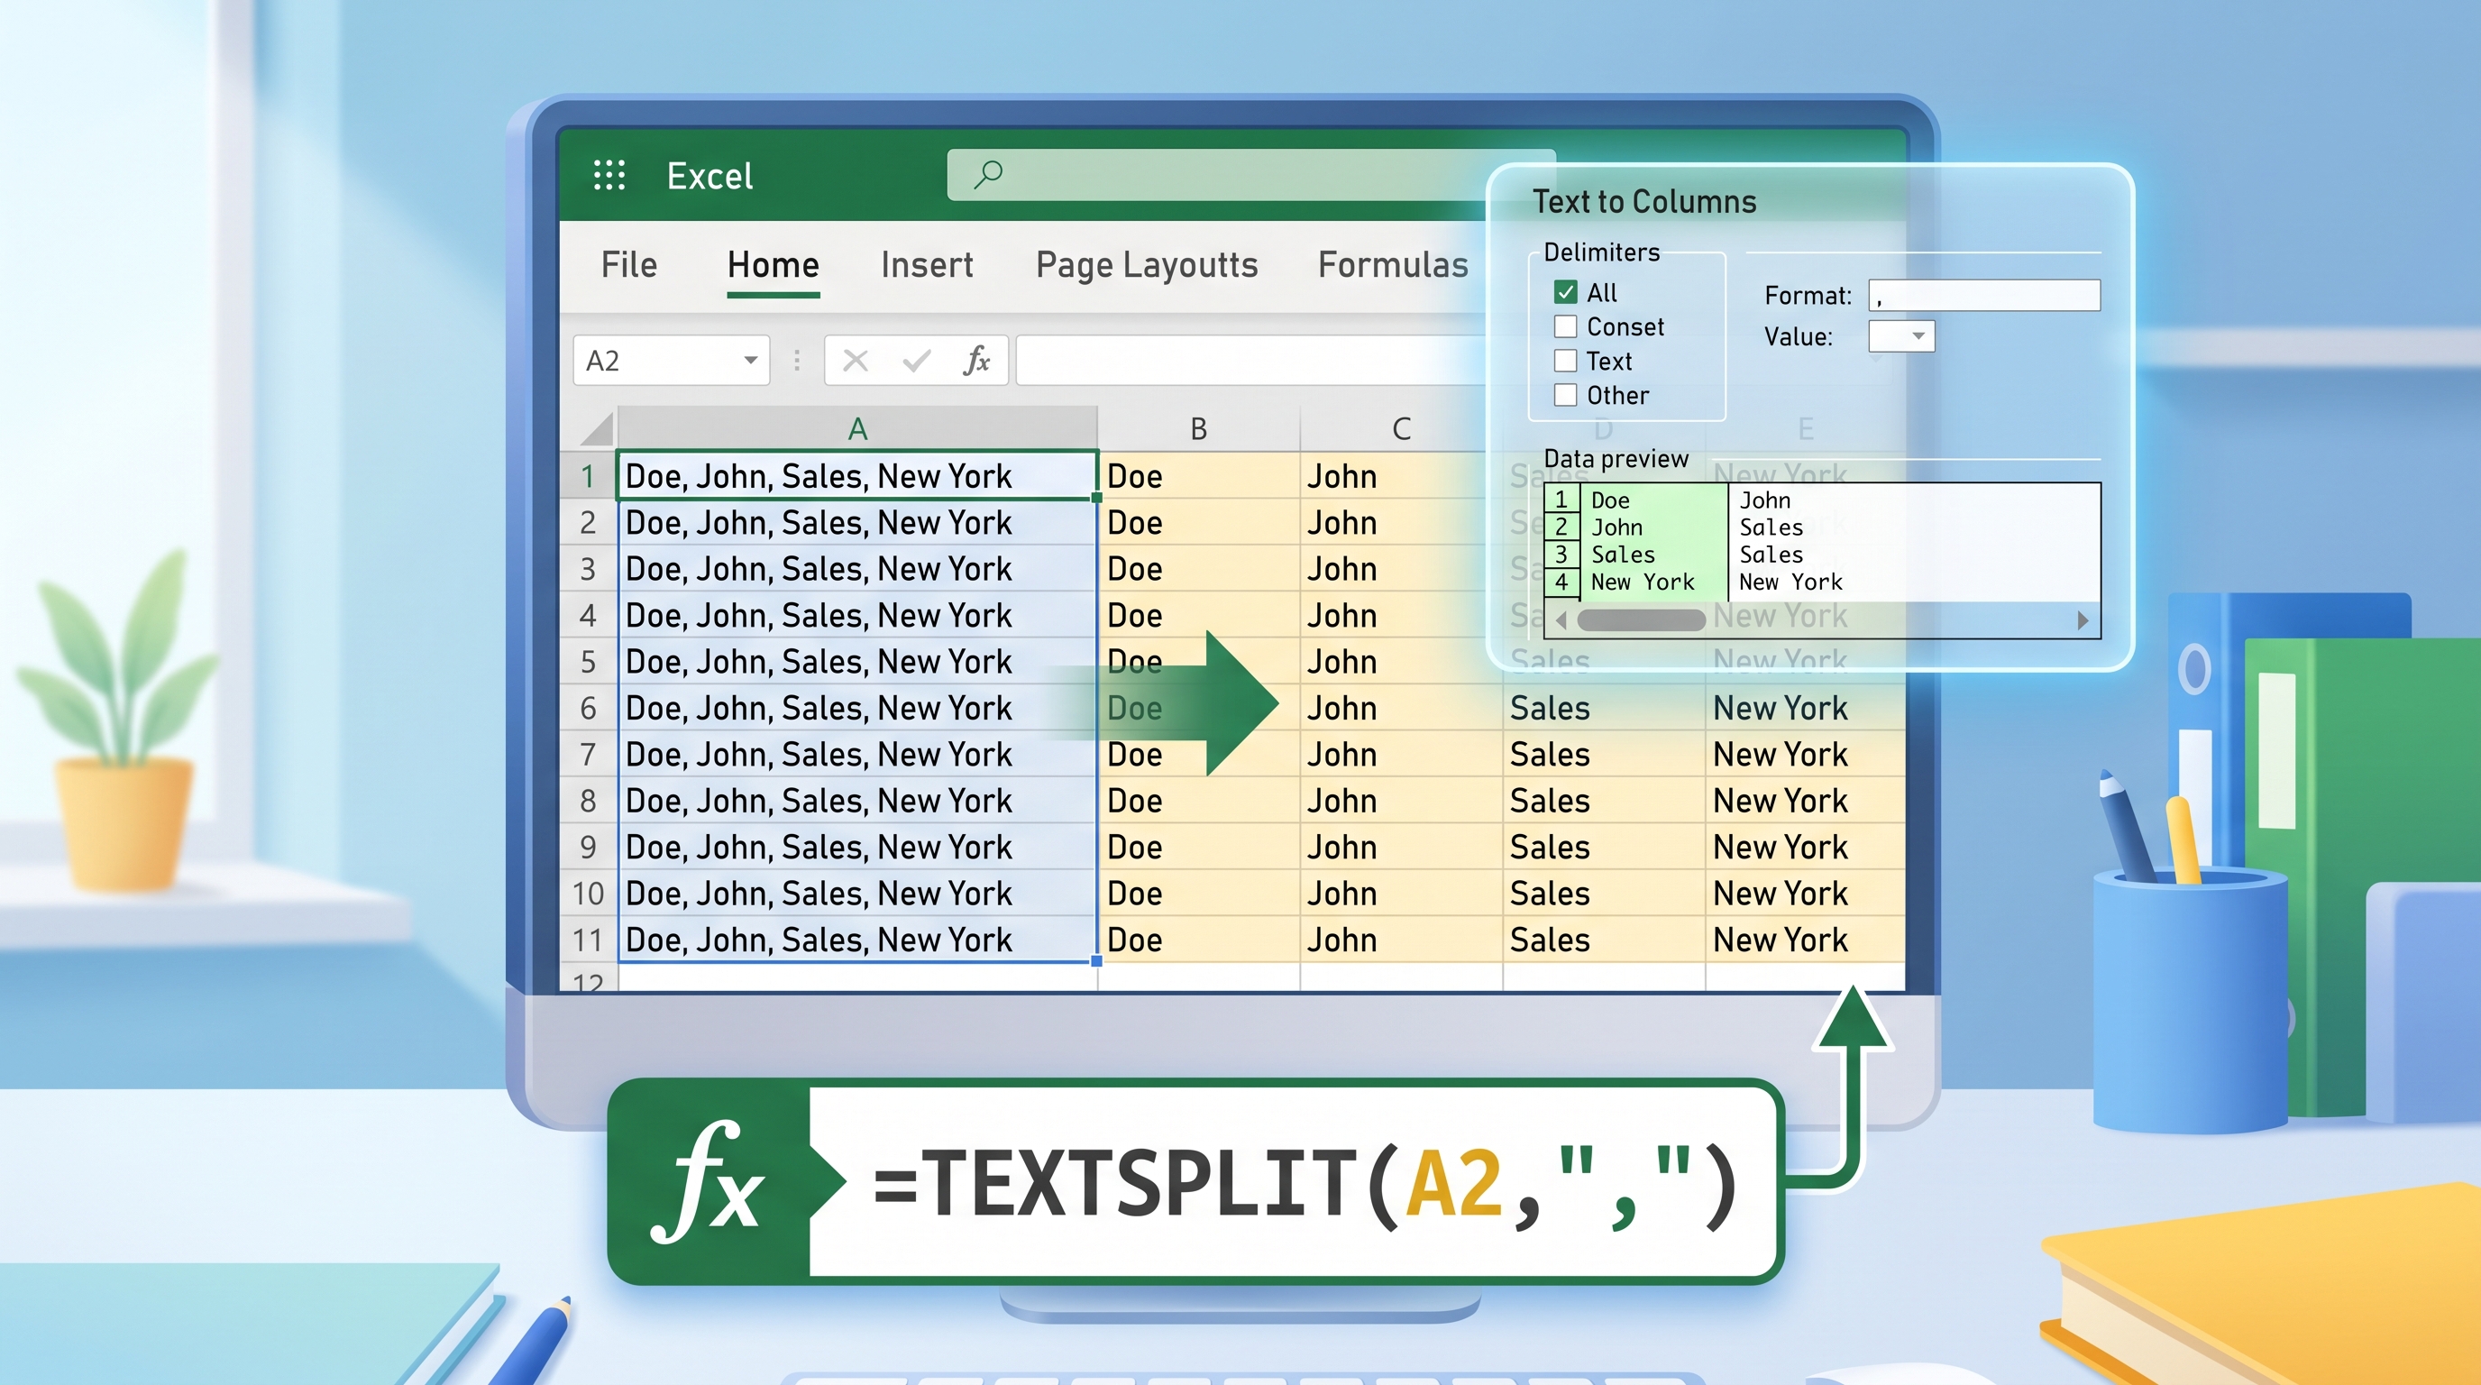
Task: Click cell E6 containing New York
Action: click(1806, 708)
